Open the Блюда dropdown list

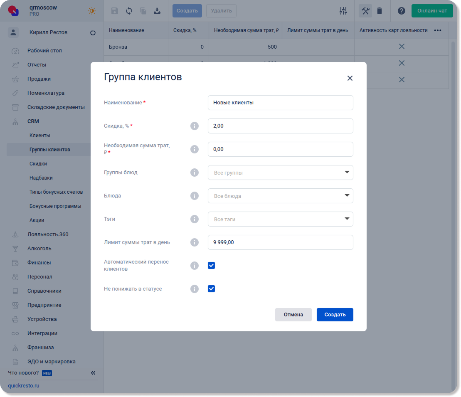pos(280,196)
